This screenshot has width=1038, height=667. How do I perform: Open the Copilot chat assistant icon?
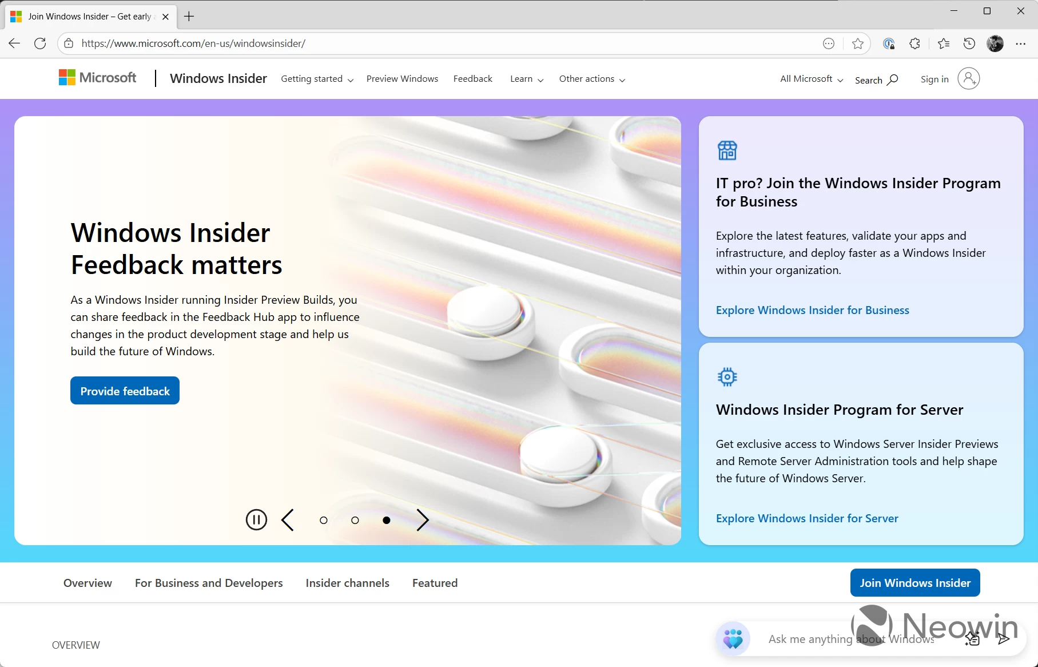(x=734, y=638)
